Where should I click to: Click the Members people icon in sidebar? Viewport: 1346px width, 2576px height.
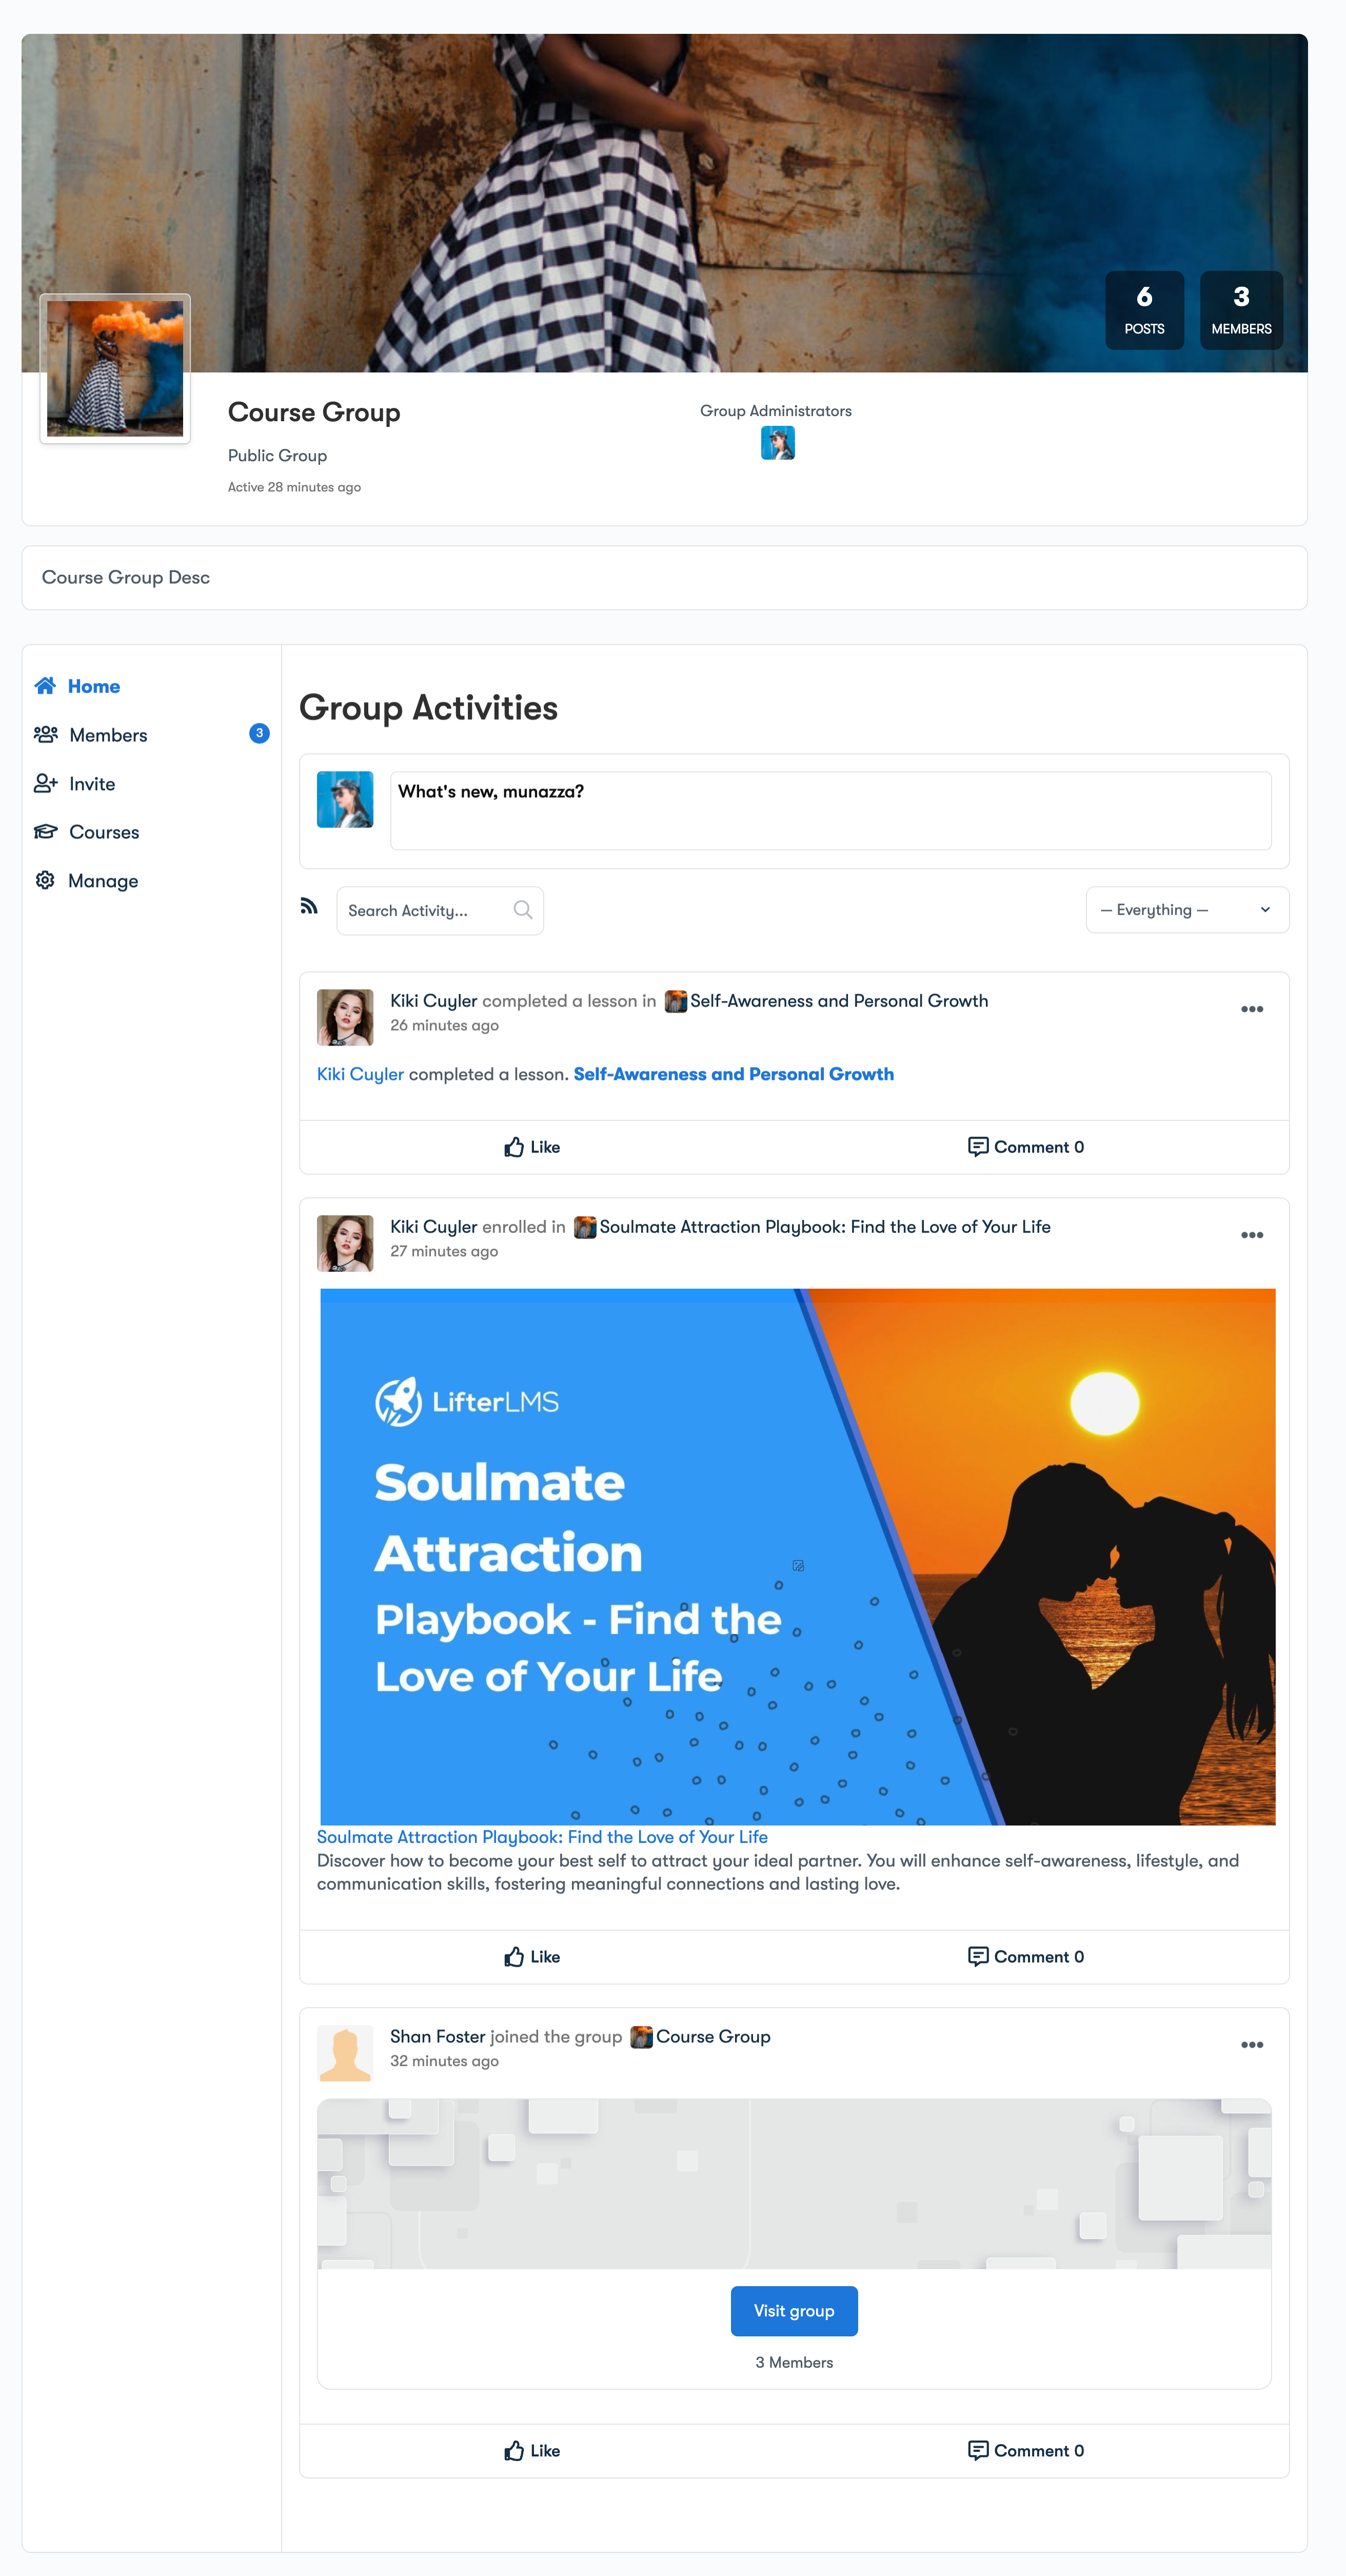click(46, 735)
